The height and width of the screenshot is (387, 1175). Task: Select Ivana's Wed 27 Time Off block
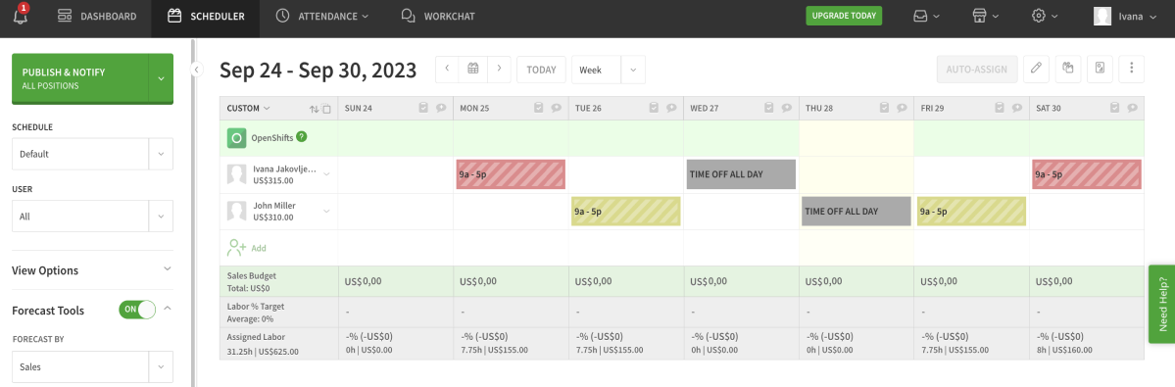(741, 173)
